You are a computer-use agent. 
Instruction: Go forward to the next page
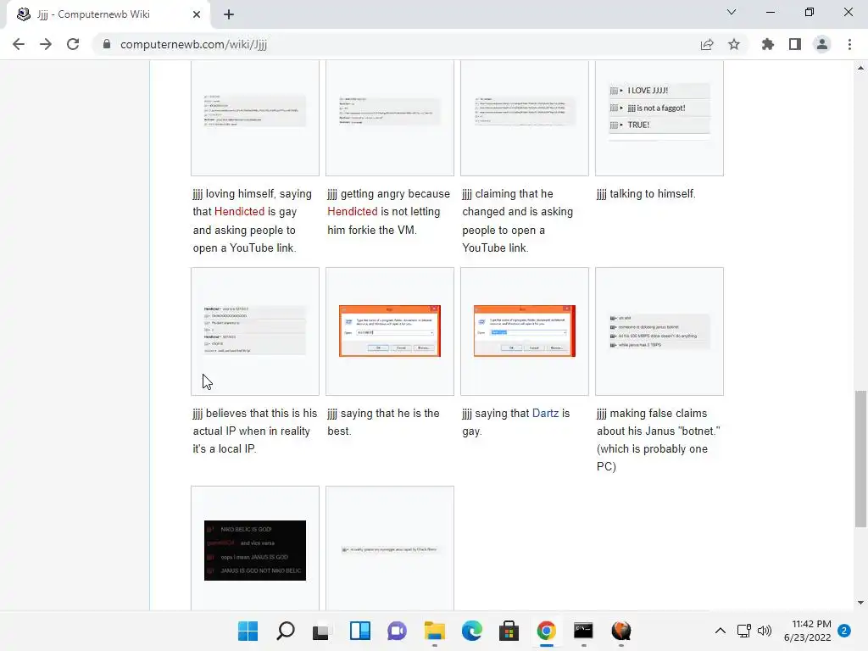click(46, 44)
